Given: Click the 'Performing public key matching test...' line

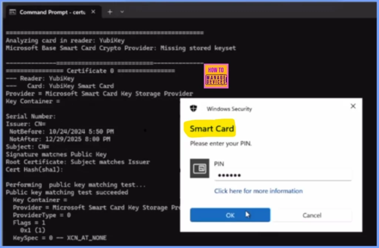Looking at the screenshot, I should click(76, 185).
